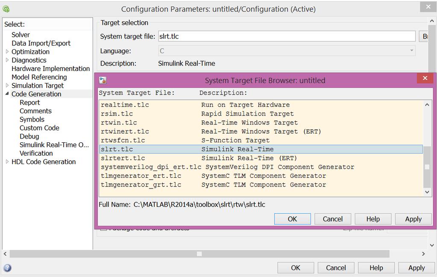Select the highlighted slrt.tlc Simulink Real-Time row

pos(261,149)
